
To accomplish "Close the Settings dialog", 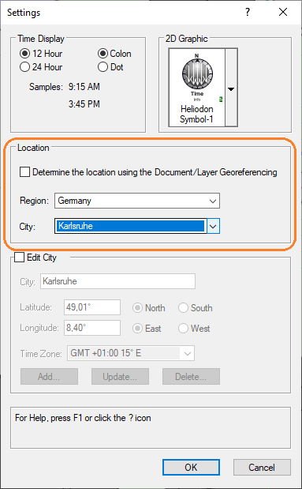I will [283, 12].
